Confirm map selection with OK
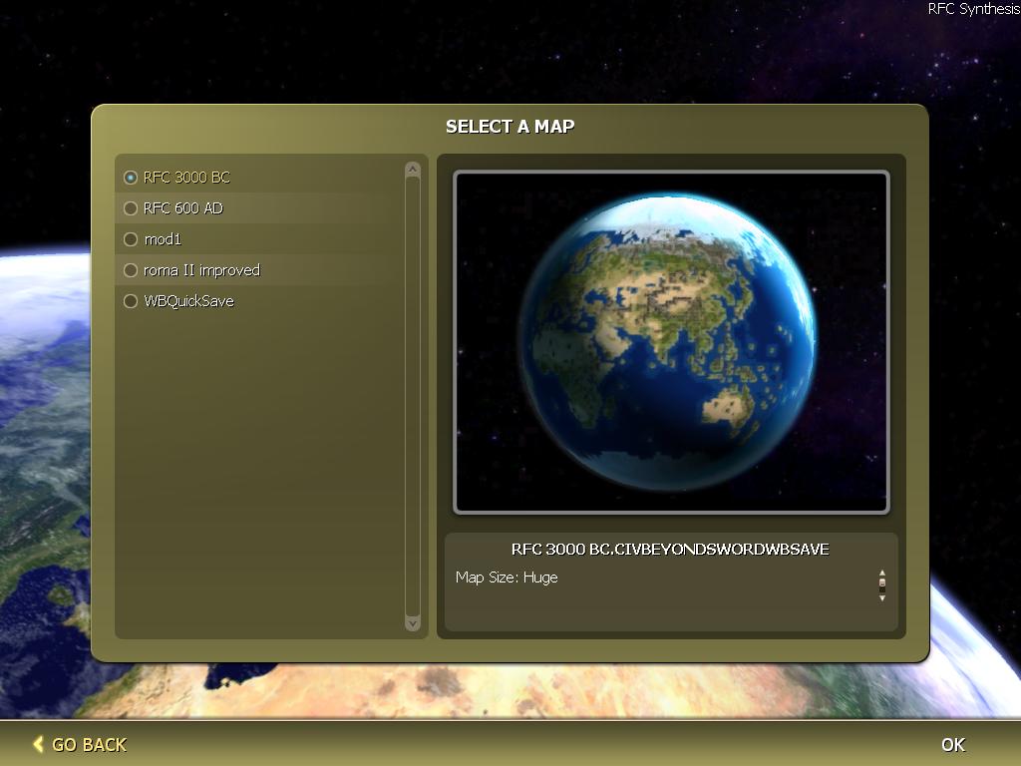1021x766 pixels. point(953,744)
